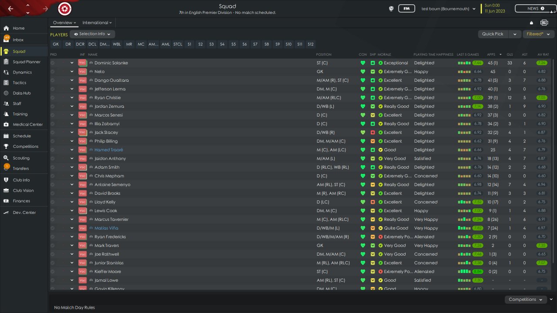The height and width of the screenshot is (313, 557).
Task: Open the Tactics sidebar icon
Action: tap(6, 83)
